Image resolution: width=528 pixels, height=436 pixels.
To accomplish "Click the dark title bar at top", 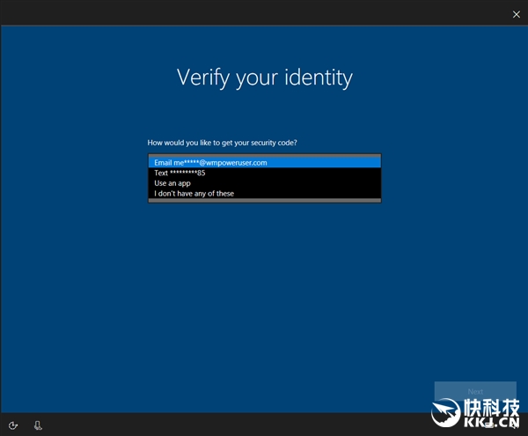I will pyautogui.click(x=264, y=12).
